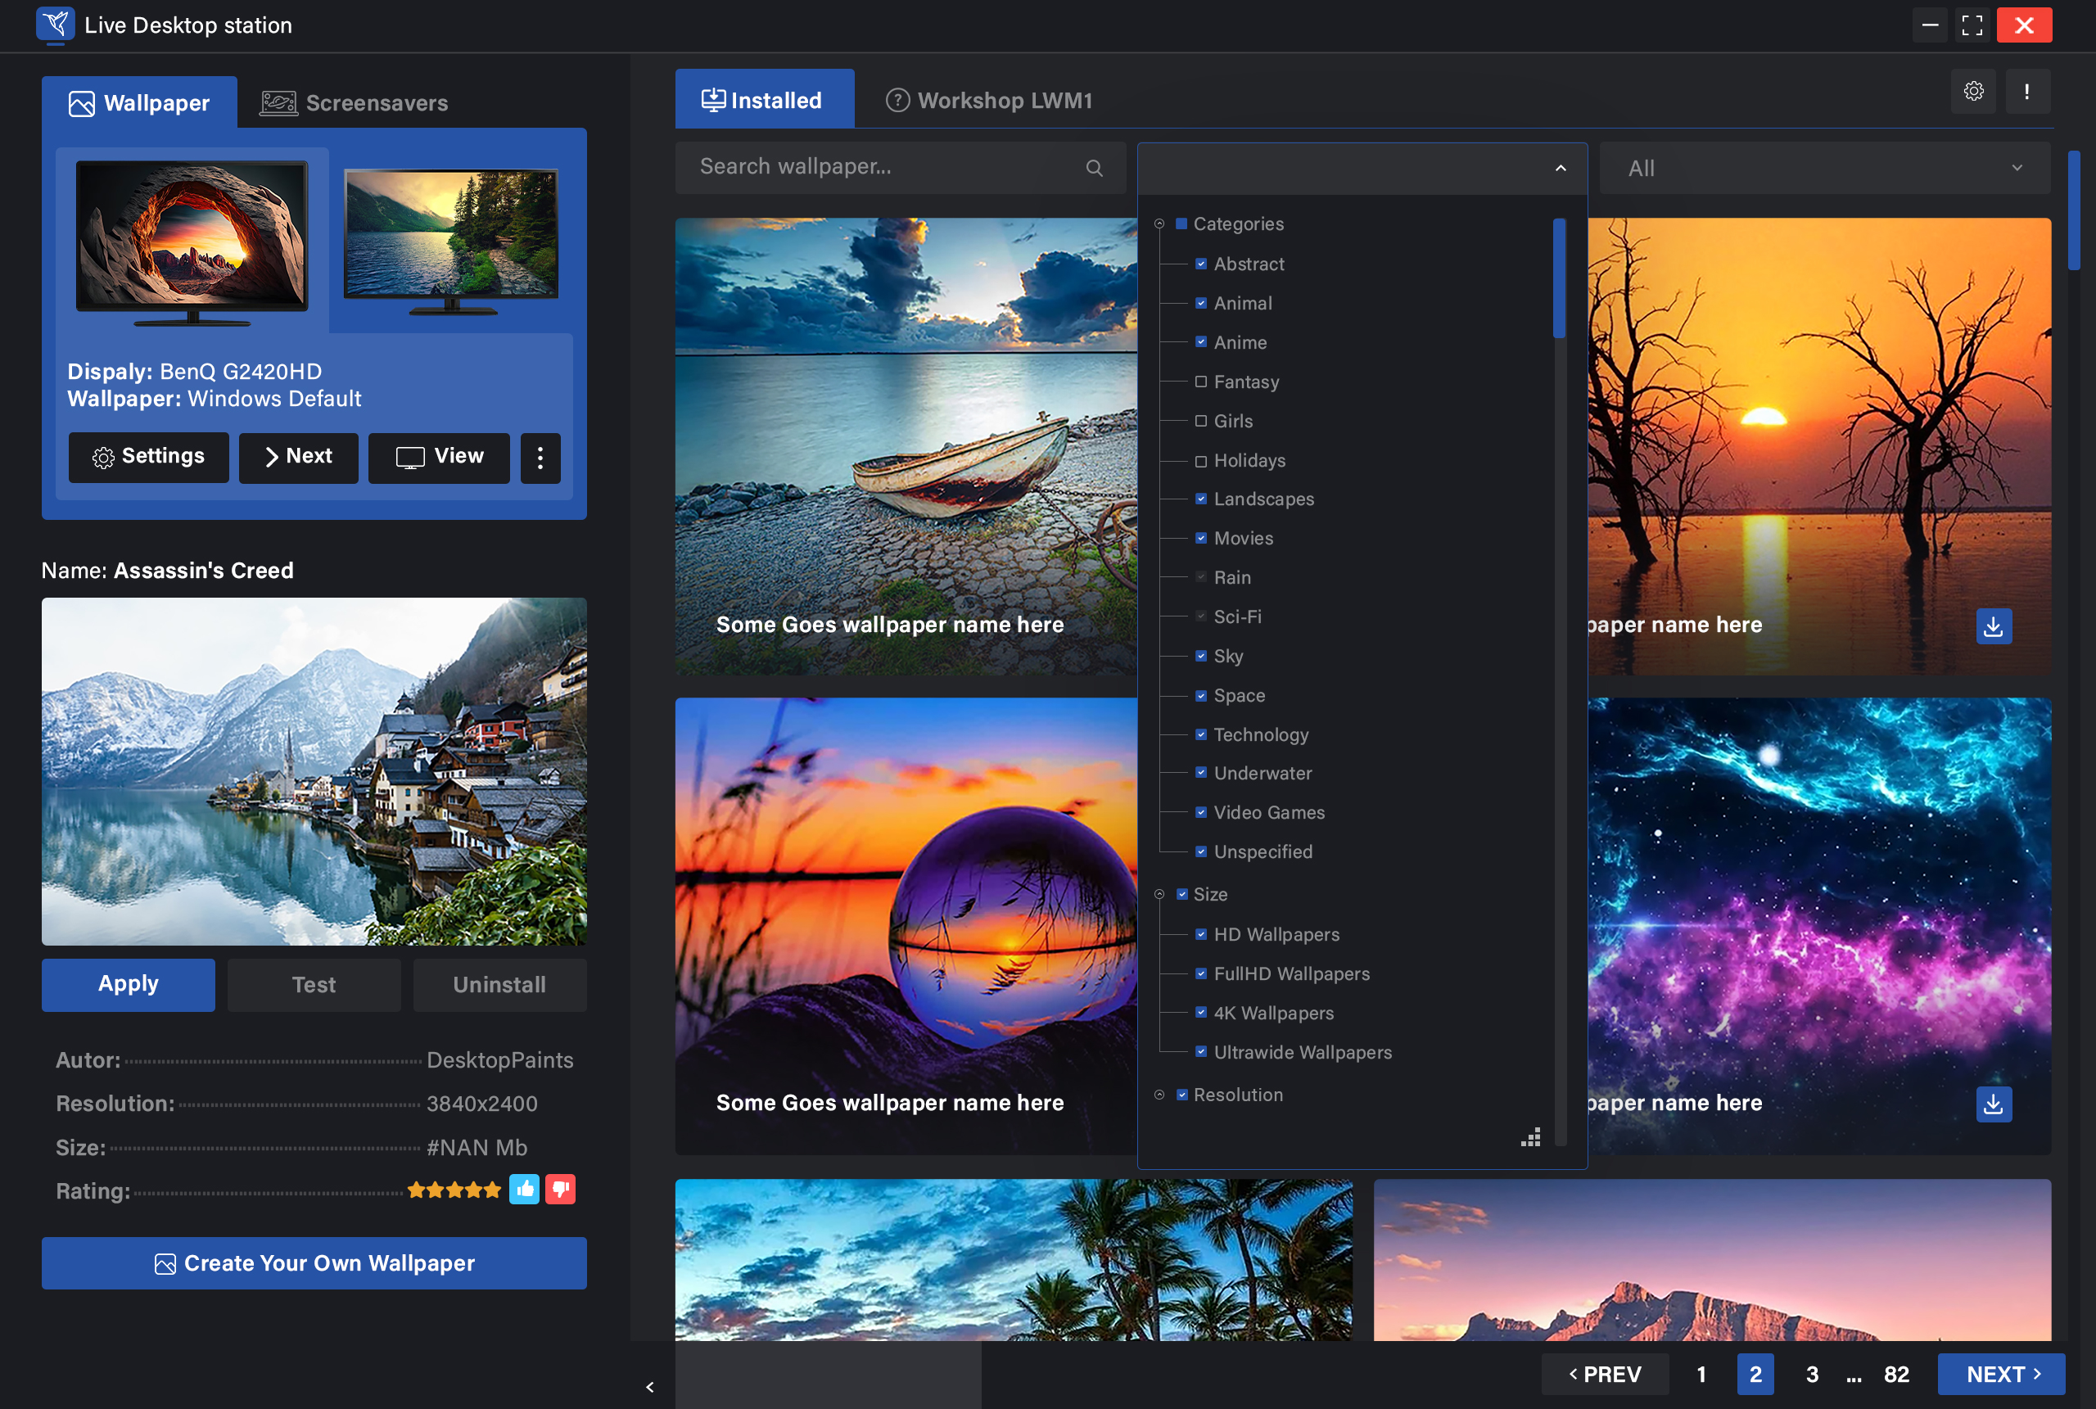Open the boat on shore wallpaper
Viewport: 2096px width, 1409px height.
pyautogui.click(x=906, y=446)
